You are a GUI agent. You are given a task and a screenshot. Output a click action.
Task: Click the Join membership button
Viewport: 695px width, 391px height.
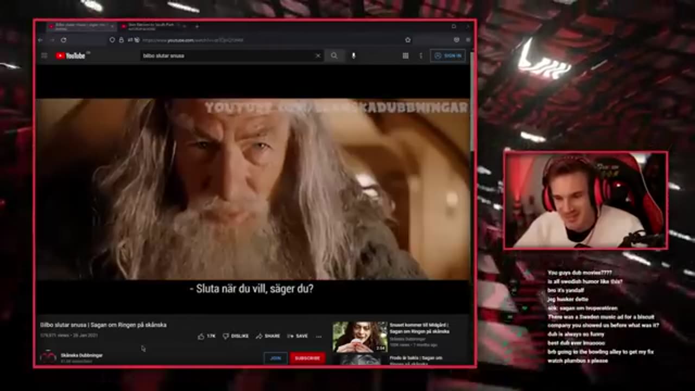[275, 358]
